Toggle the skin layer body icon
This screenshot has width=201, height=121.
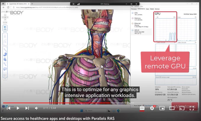click(5, 36)
